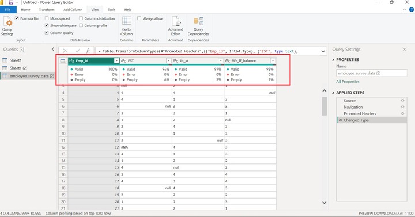Image resolution: width=415 pixels, height=217 pixels.
Task: Open quick access toolbar dropdown arrow
Action: (17, 3)
